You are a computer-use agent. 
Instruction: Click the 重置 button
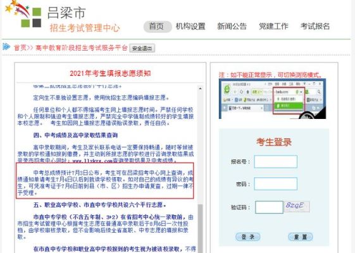pos(301,237)
